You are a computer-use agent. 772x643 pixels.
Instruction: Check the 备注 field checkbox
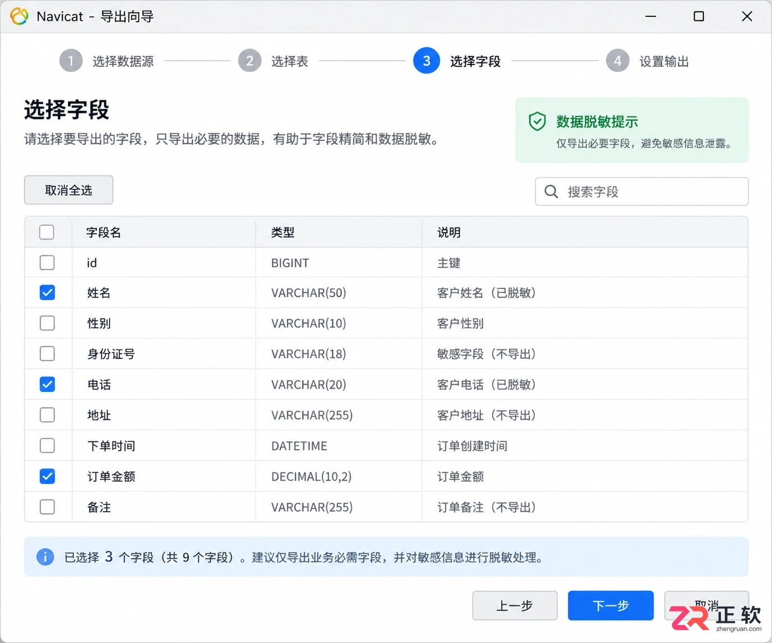click(47, 507)
